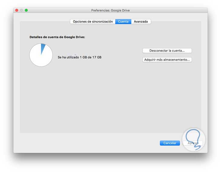221x172 pixels.
Task: Click the Cancelar button
Action: pyautogui.click(x=170, y=143)
